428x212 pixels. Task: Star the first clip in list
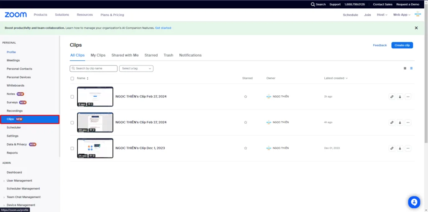[245, 97]
